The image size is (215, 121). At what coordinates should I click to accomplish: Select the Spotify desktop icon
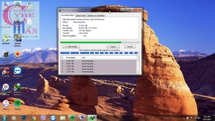point(17,105)
